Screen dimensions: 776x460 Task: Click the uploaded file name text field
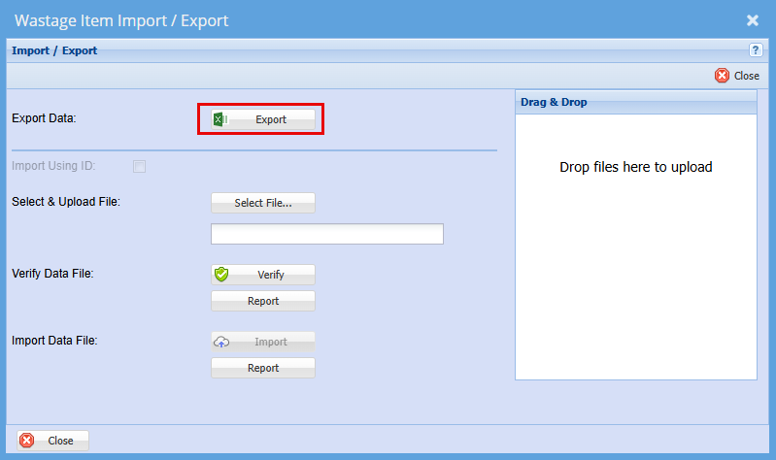click(x=327, y=234)
